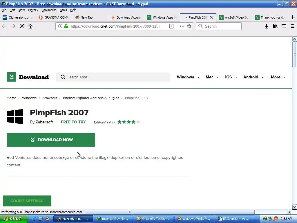Image resolution: width=297 pixels, height=223 pixels.
Task: Bookmark this page with the star icon
Action: coord(189,26)
